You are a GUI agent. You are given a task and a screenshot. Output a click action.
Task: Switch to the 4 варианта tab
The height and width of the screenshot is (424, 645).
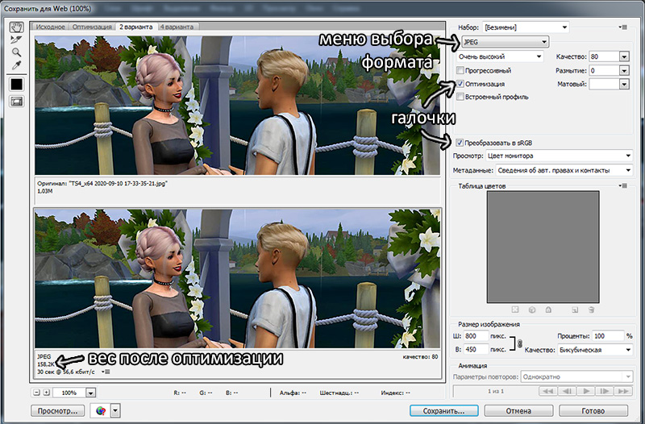(x=177, y=27)
